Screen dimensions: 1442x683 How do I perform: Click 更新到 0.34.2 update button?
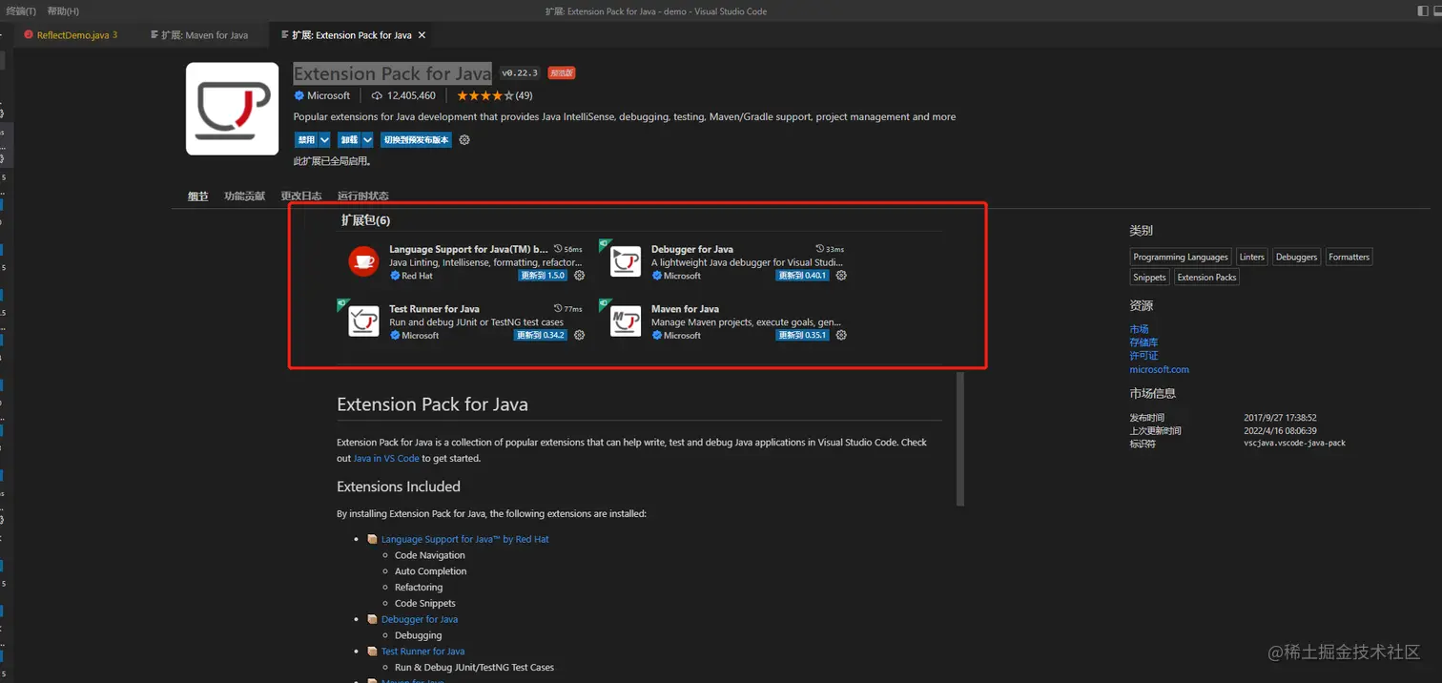[541, 336]
